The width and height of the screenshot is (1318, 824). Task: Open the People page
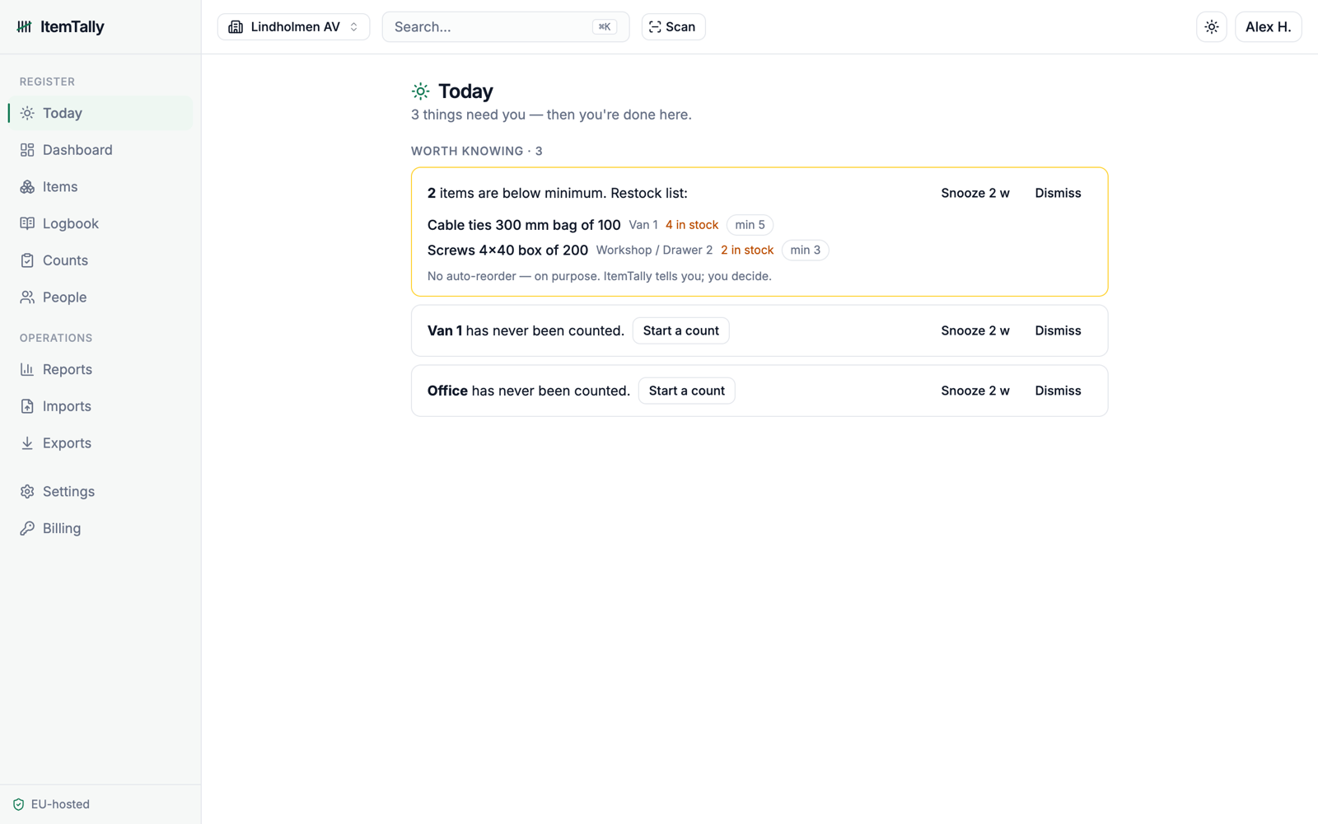point(100,297)
